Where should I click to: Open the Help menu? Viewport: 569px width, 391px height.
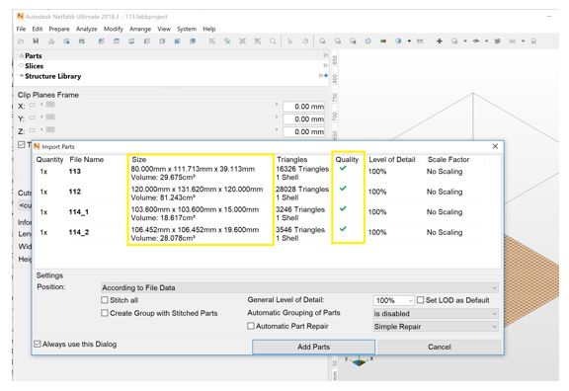tap(209, 29)
